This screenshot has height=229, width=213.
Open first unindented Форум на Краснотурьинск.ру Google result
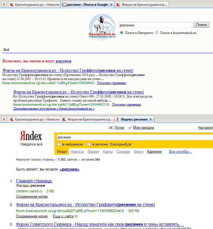click(68, 70)
